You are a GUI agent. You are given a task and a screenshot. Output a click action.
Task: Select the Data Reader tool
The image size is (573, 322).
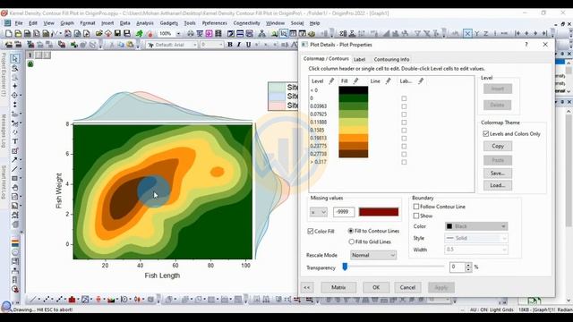(14, 96)
